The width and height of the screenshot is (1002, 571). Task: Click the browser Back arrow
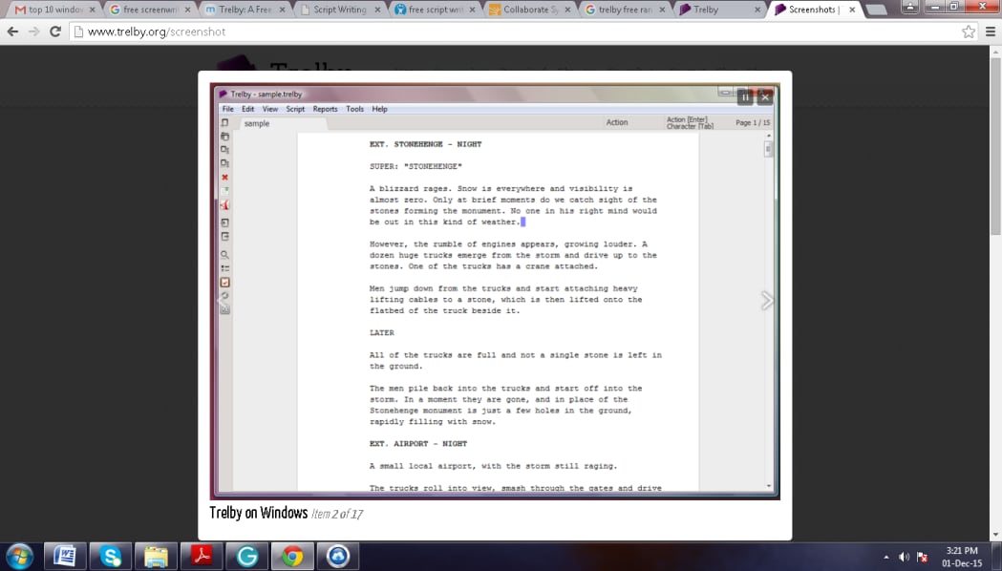click(12, 32)
